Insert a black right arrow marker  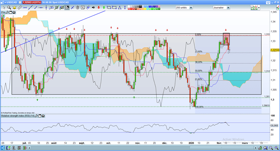(93, 8)
